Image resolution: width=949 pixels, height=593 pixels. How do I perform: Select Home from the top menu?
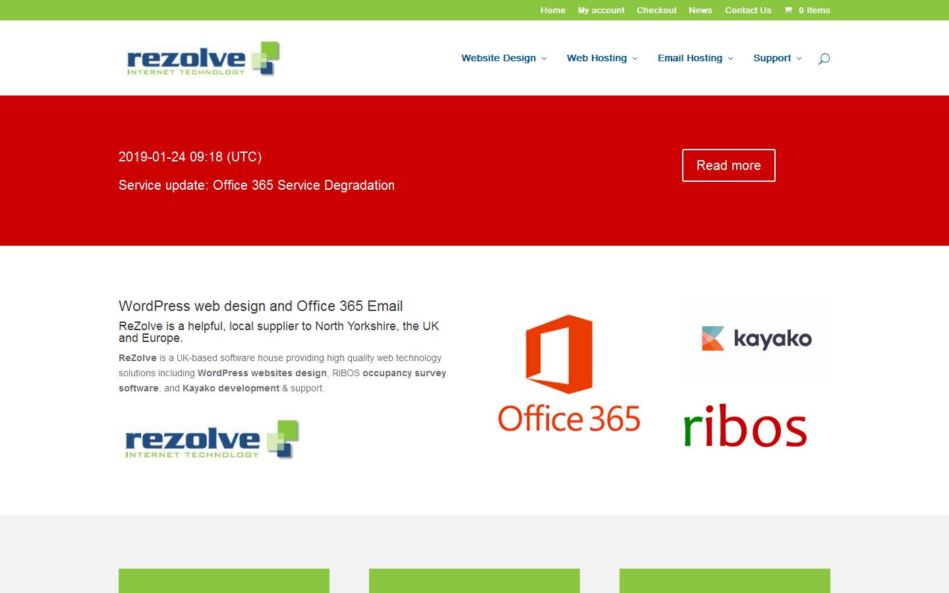point(553,10)
